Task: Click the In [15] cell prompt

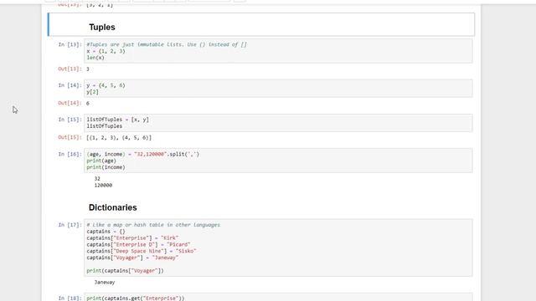Action: click(x=70, y=120)
